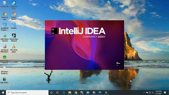The image size is (169, 95).
Task: Check battery status in the system tray
Action: tap(147, 93)
